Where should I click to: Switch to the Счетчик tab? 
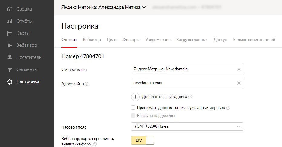pos(69,40)
